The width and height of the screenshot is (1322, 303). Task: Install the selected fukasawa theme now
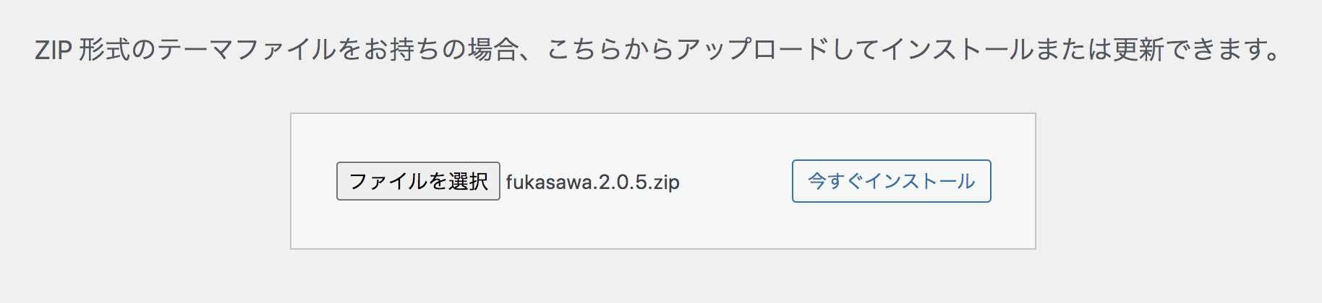tap(891, 181)
